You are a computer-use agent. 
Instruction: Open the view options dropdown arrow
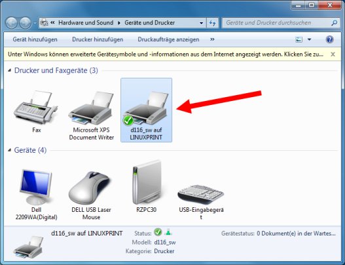tap(309, 39)
